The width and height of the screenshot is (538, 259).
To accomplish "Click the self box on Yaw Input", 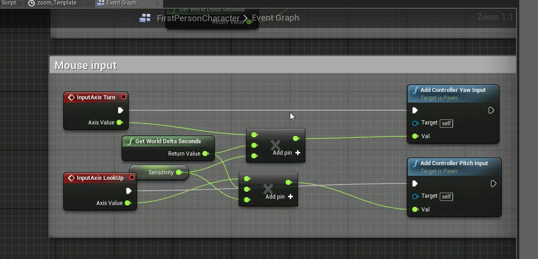I will tap(447, 123).
